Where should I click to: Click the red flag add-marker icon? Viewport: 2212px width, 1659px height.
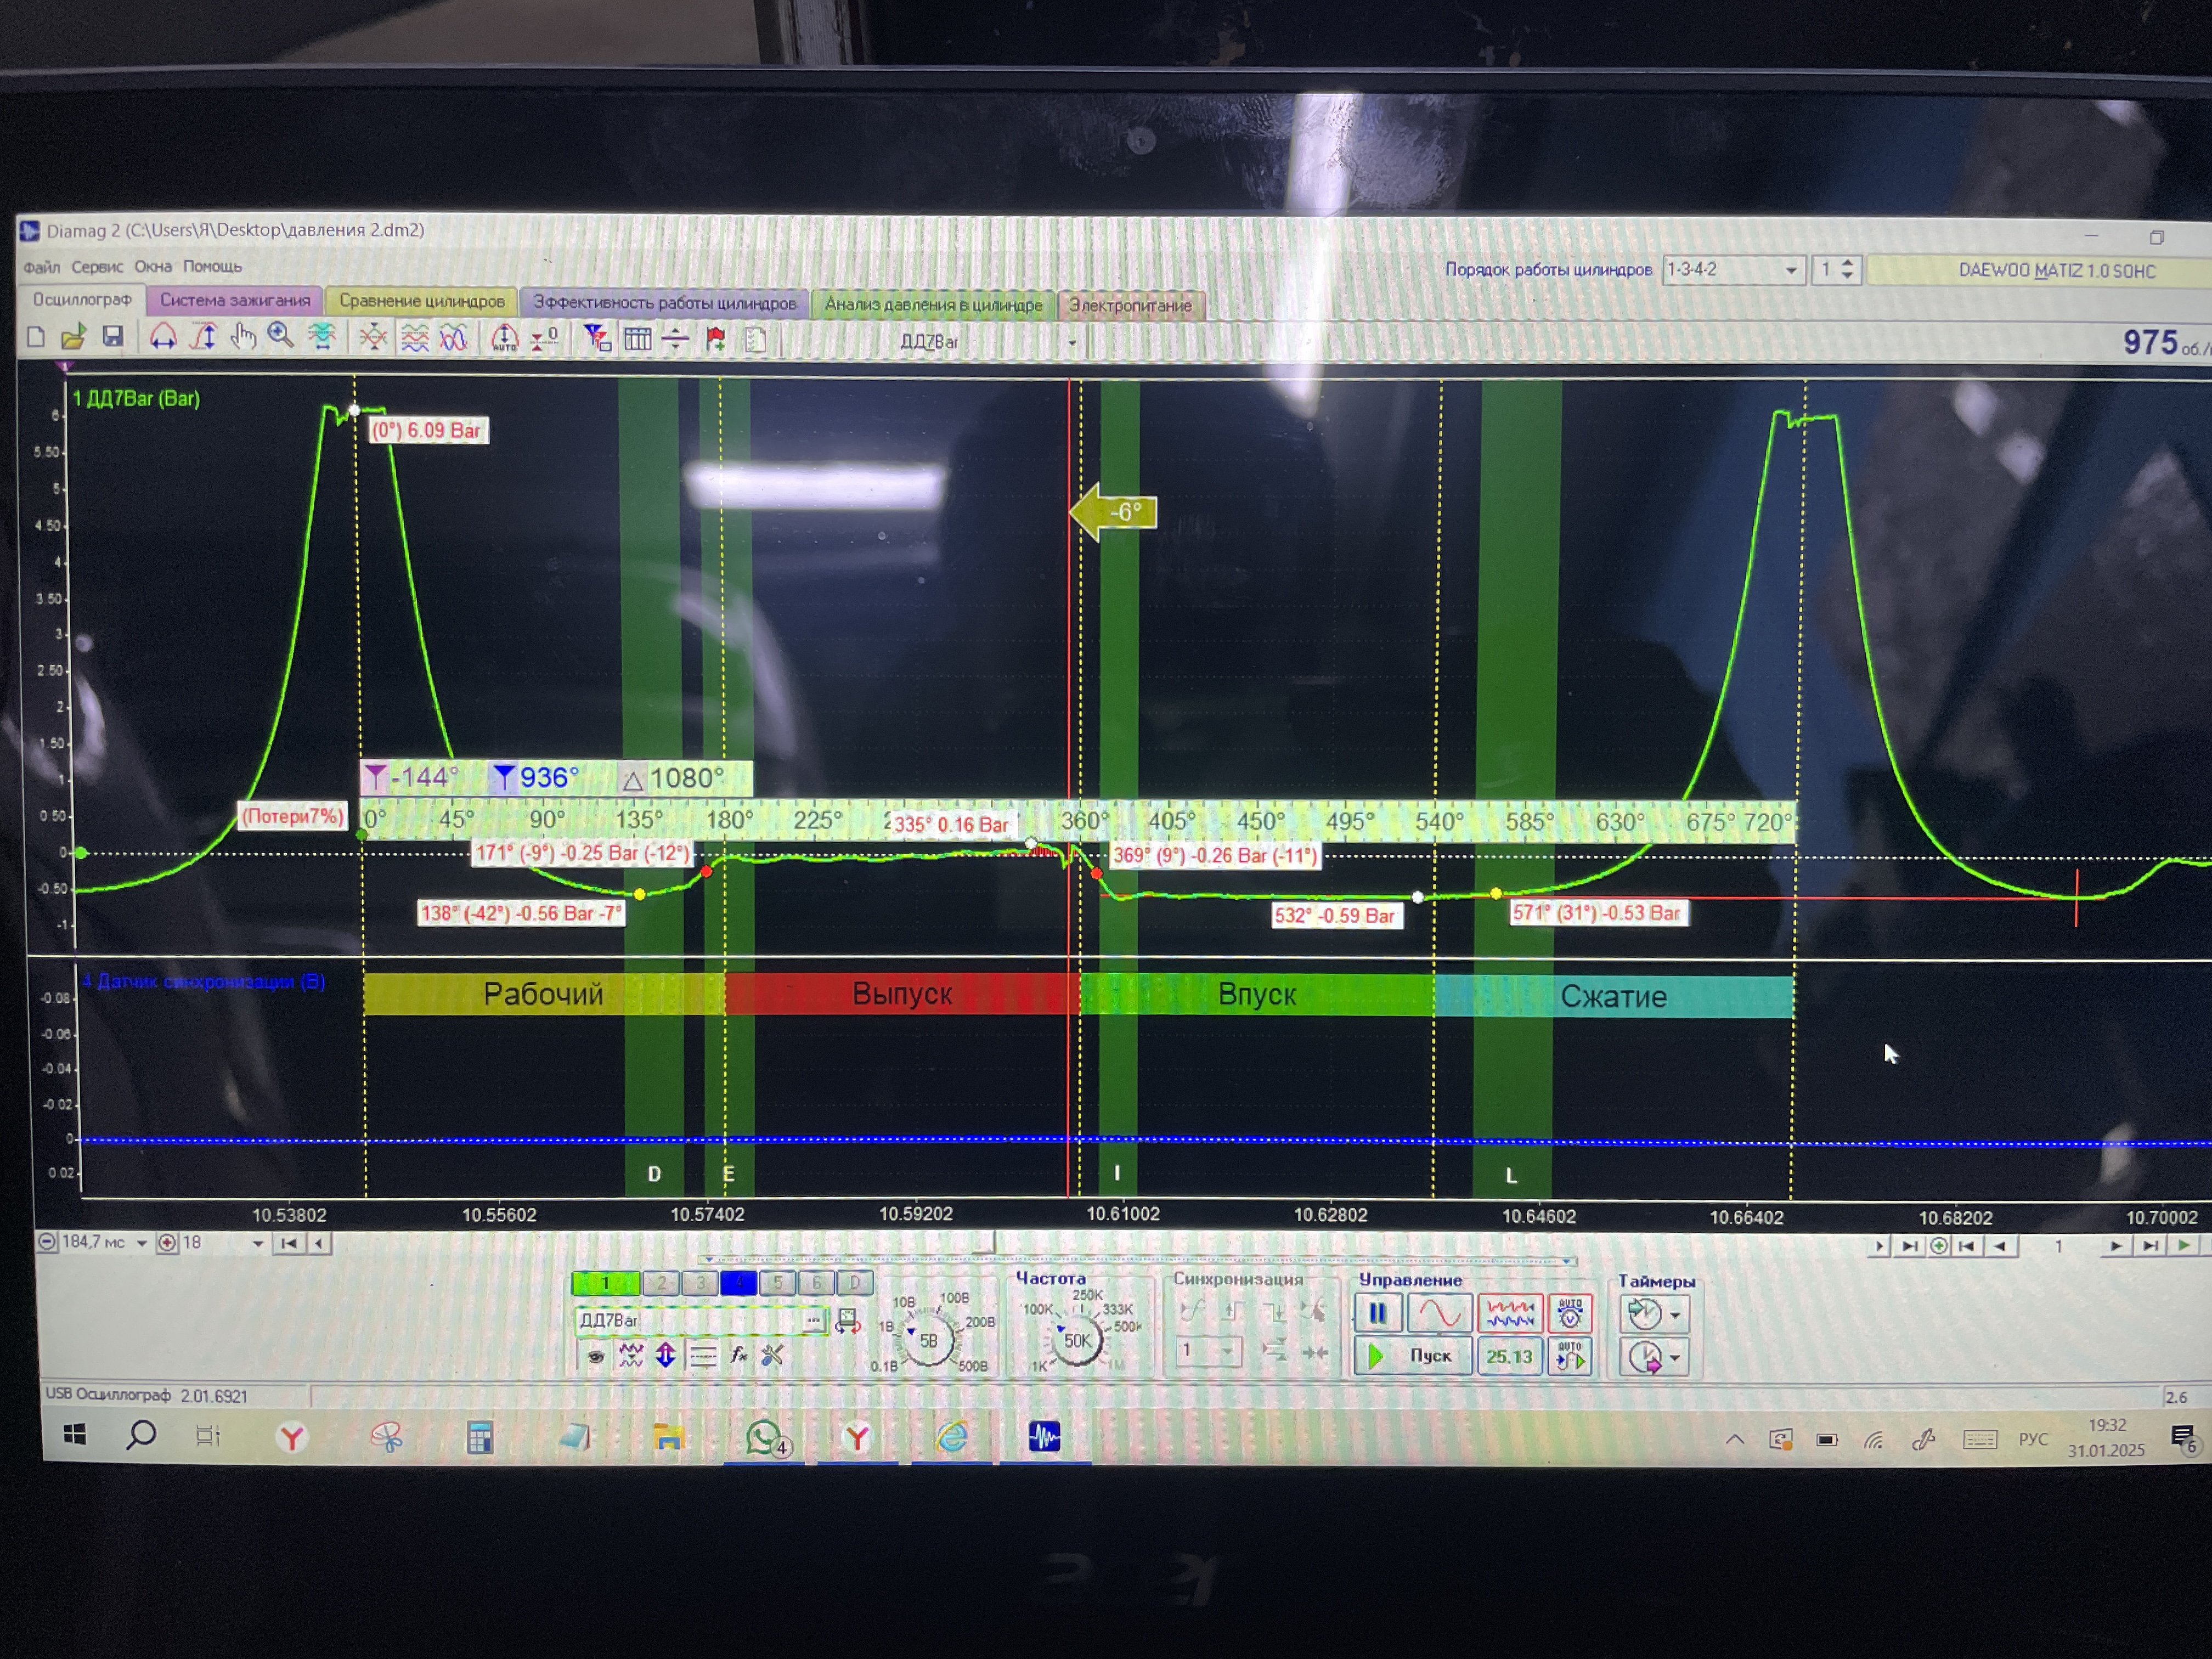tap(716, 340)
